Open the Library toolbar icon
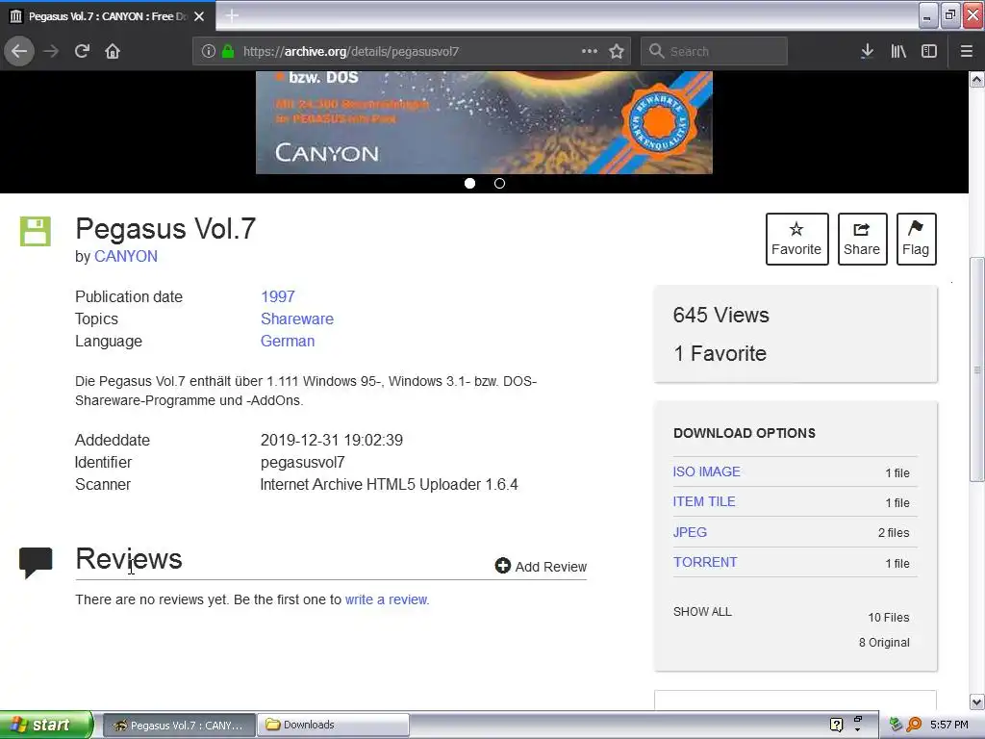 pos(898,51)
